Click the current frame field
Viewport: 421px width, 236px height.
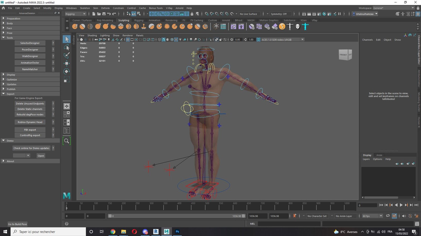coord(367,205)
